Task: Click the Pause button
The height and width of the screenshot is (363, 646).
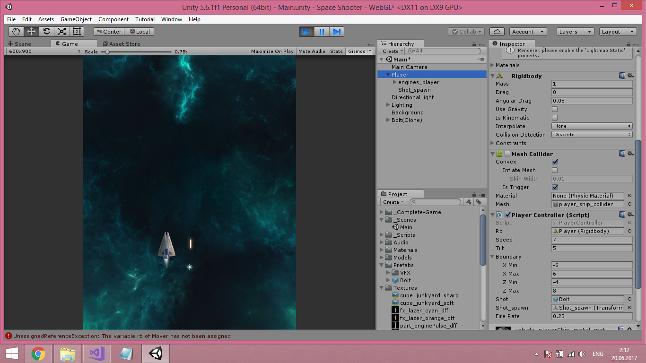Action: [x=322, y=32]
